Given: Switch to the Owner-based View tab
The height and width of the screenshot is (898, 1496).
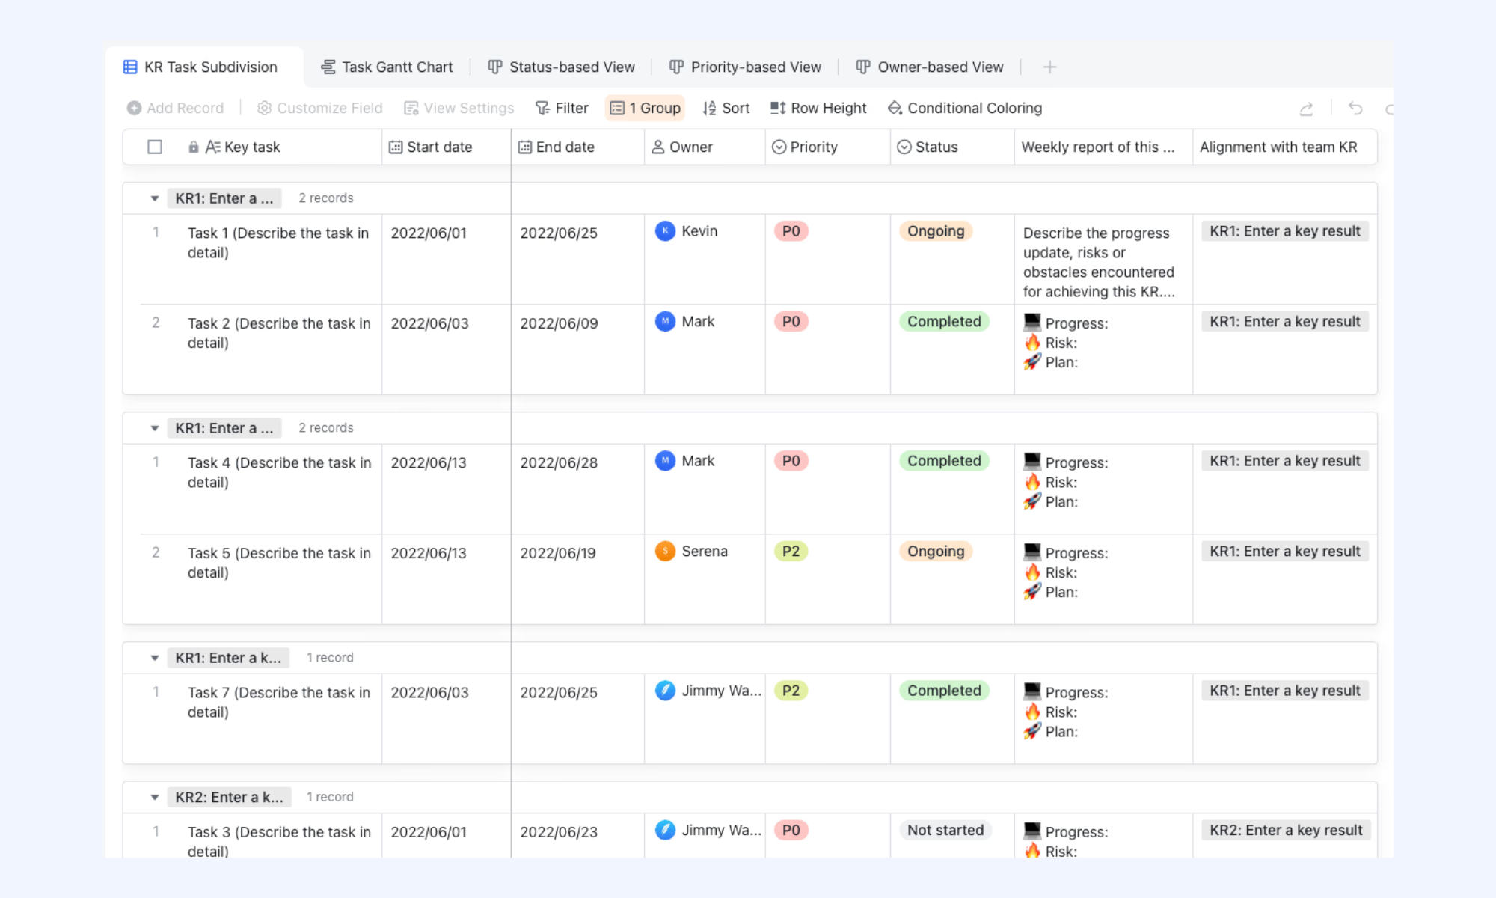Looking at the screenshot, I should (x=930, y=67).
